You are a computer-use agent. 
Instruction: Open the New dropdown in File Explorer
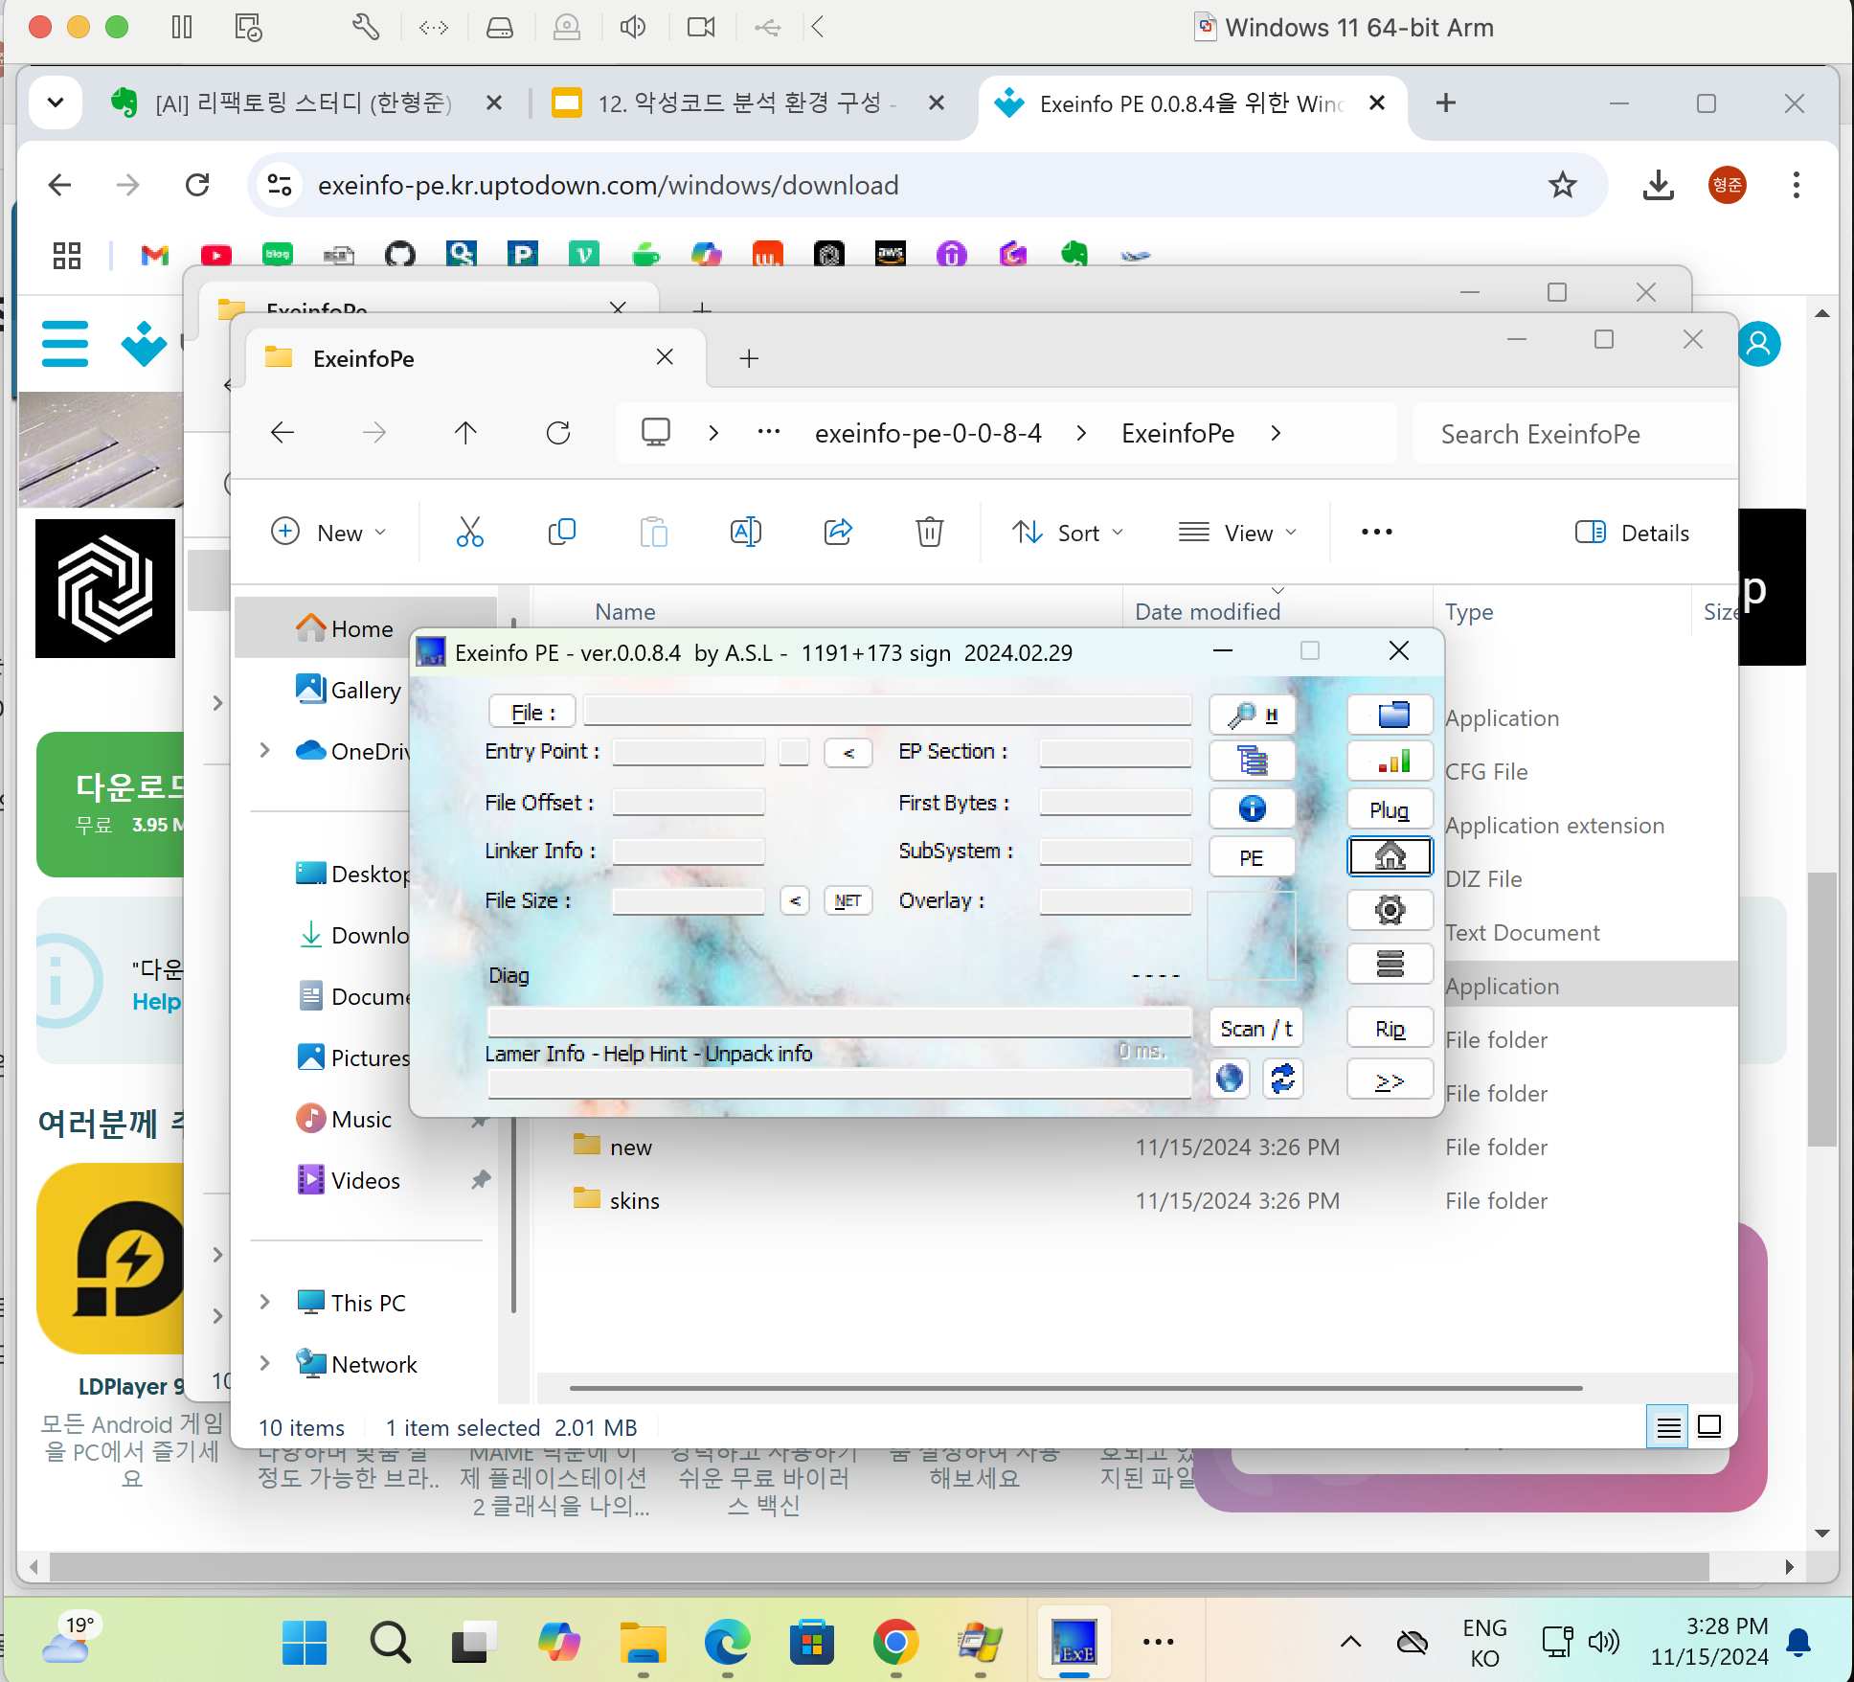click(328, 533)
